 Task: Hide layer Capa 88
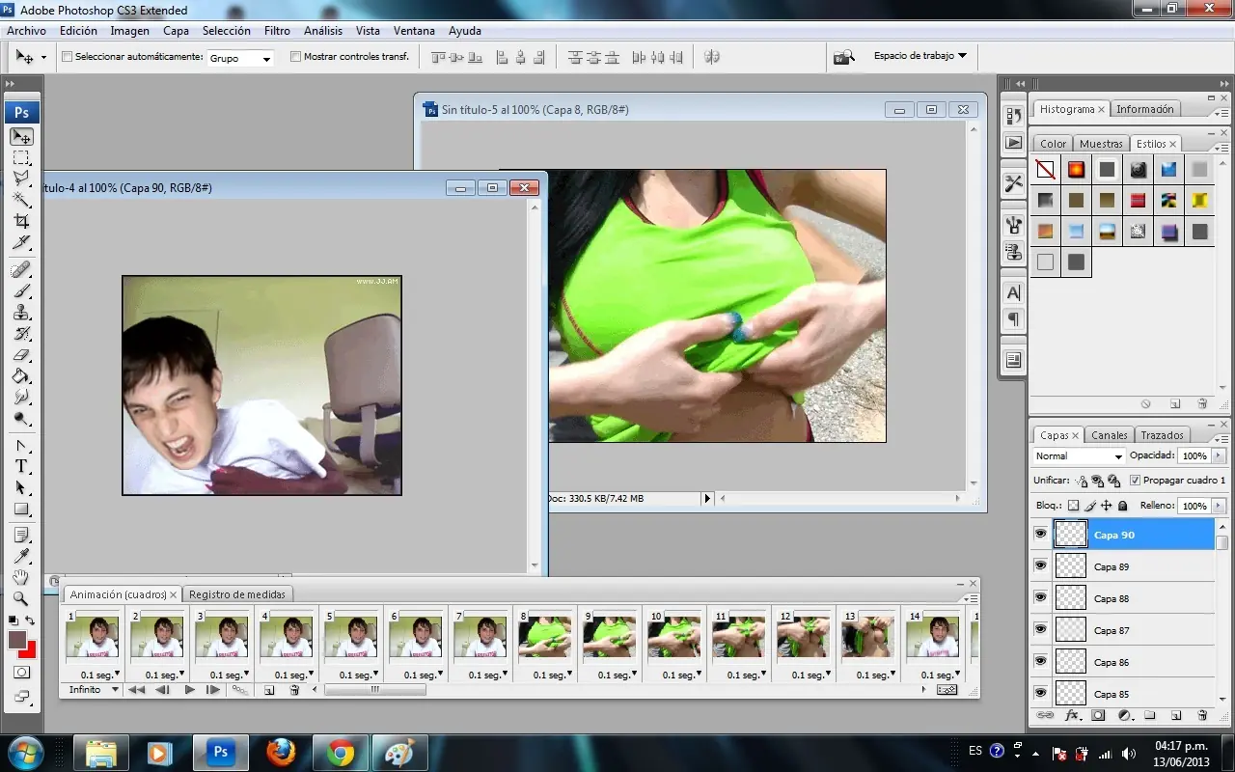(x=1040, y=597)
